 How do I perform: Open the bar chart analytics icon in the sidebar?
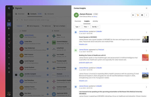[9, 58]
